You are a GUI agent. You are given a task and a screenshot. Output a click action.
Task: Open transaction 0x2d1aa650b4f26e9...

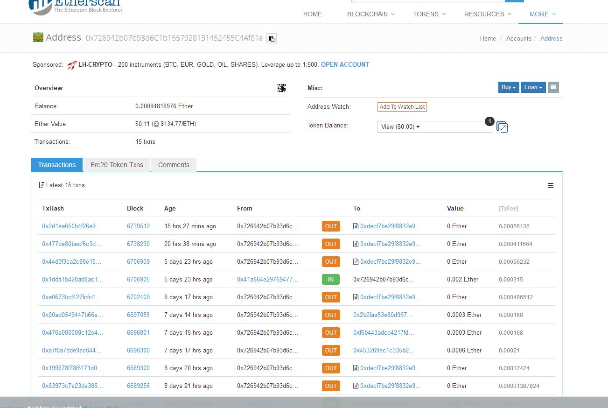click(x=71, y=226)
